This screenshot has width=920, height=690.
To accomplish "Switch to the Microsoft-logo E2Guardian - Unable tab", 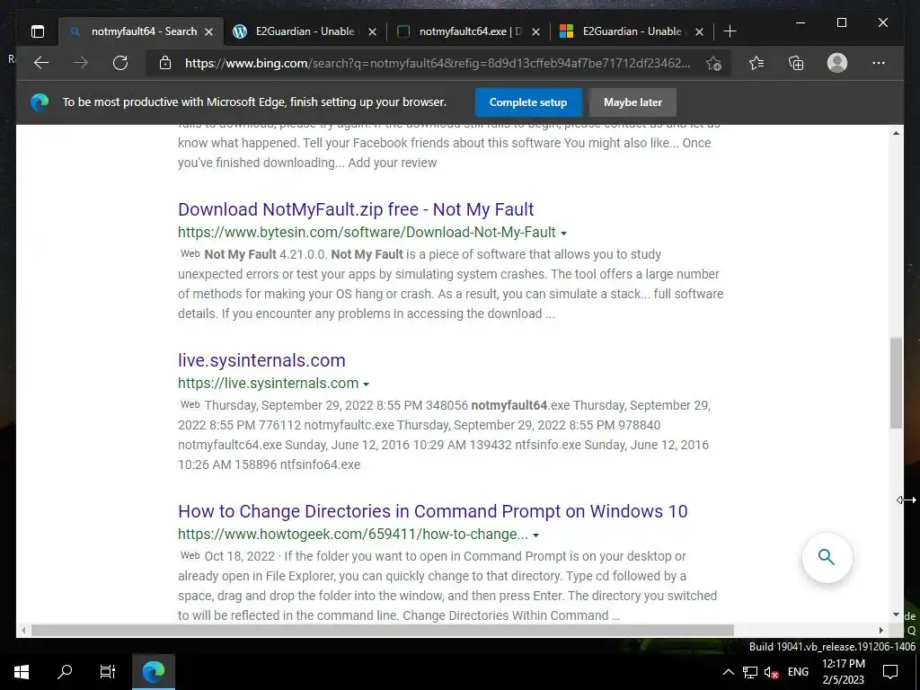I will click(632, 31).
